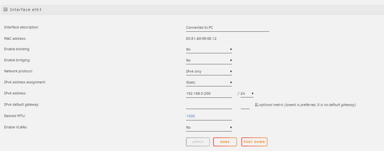Viewport: 384px width, 151px height.
Task: Click the gateway metric input field
Action: tap(245, 105)
